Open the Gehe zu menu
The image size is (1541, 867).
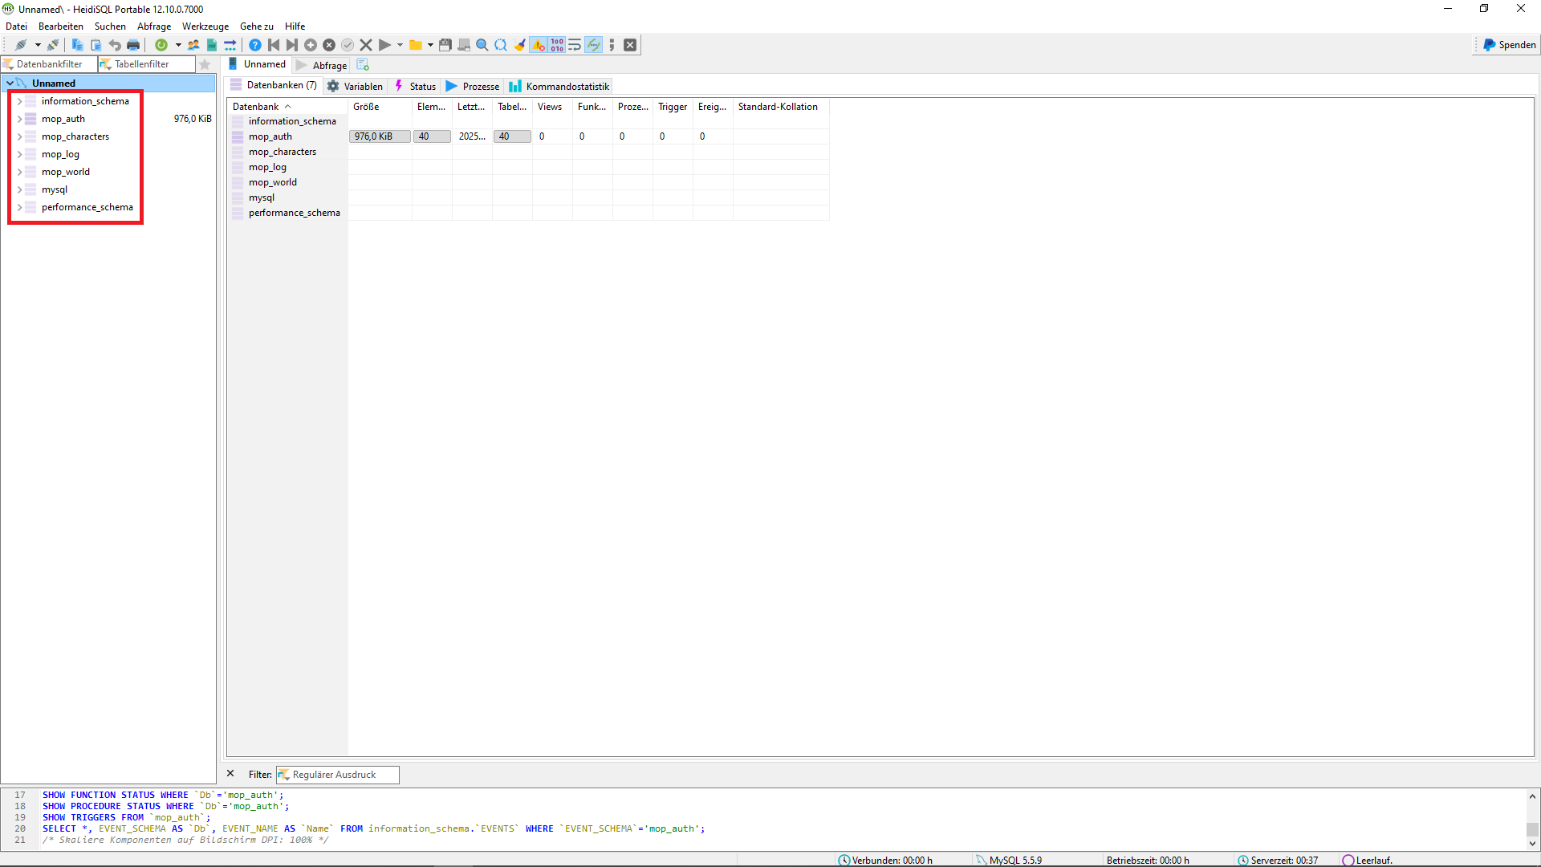(x=257, y=26)
